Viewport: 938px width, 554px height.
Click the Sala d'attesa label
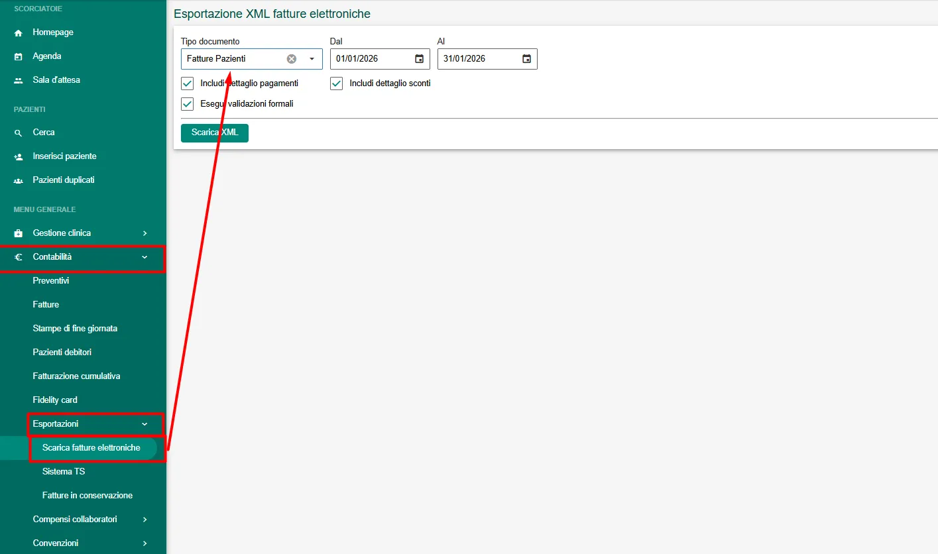click(56, 80)
